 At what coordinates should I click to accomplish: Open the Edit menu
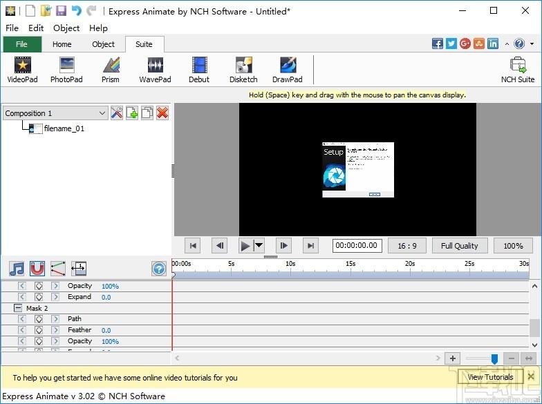click(x=36, y=28)
